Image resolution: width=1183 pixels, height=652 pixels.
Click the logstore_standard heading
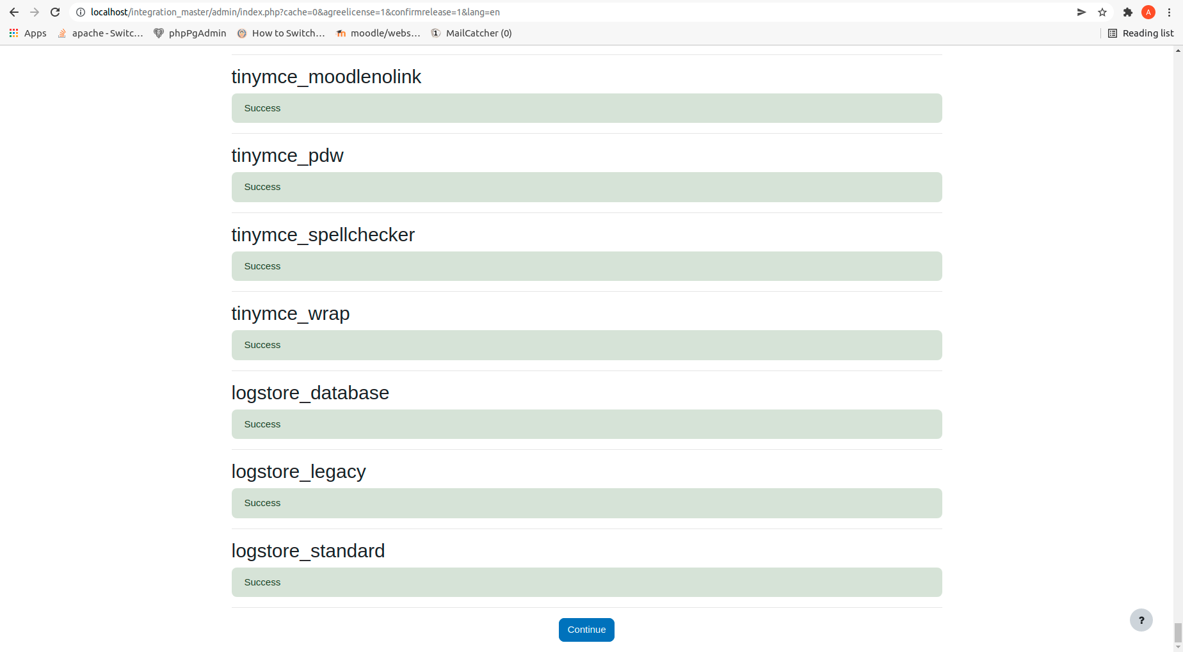click(308, 551)
